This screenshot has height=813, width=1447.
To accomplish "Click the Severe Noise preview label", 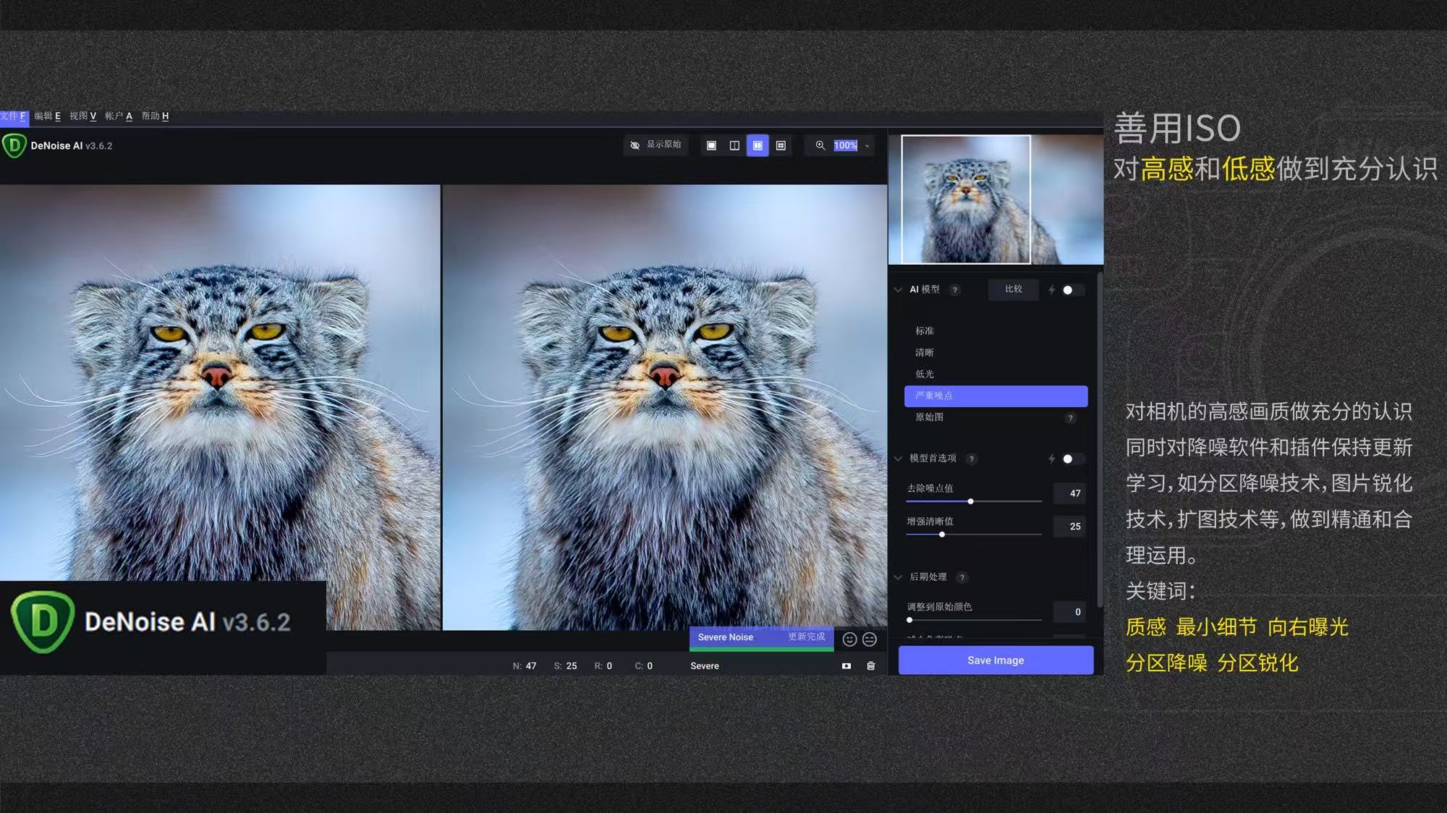I will click(726, 637).
